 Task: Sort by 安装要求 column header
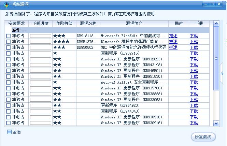[16, 24]
